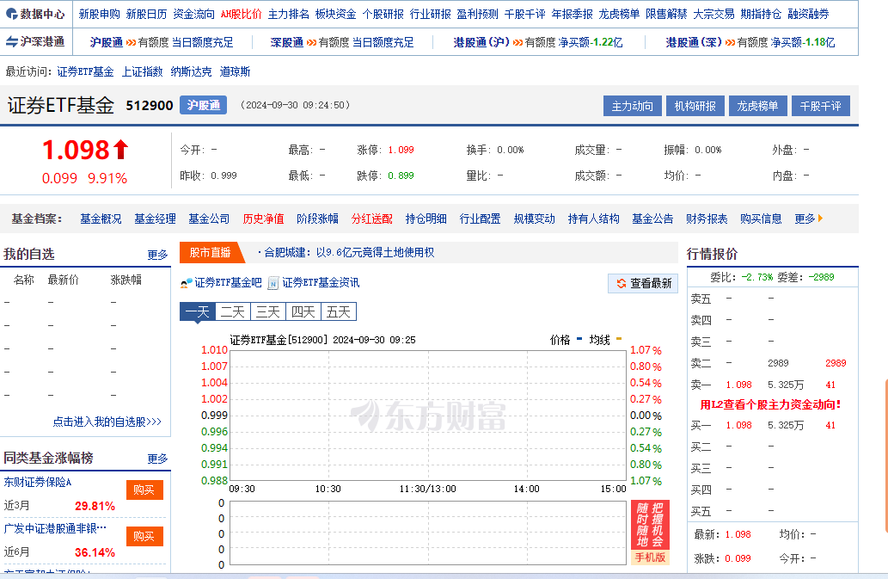
Task: Open 新股申购 in data center menu
Action: 99,14
